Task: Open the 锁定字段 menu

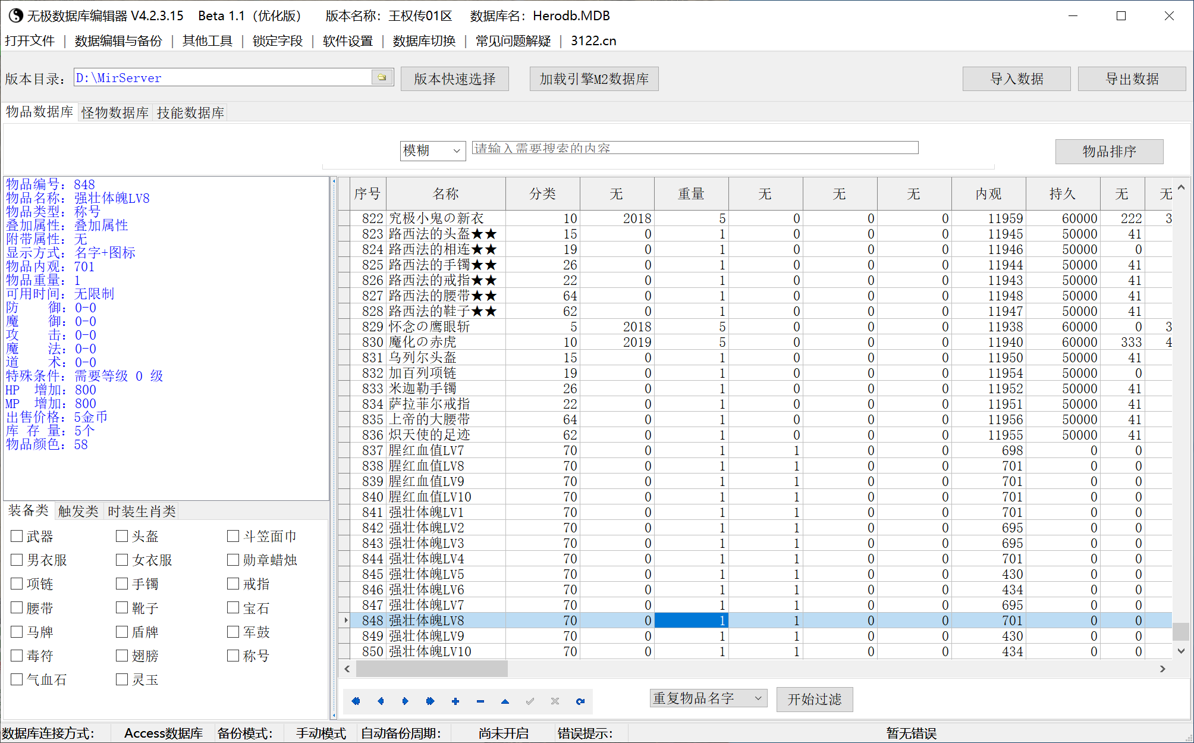Action: (278, 40)
